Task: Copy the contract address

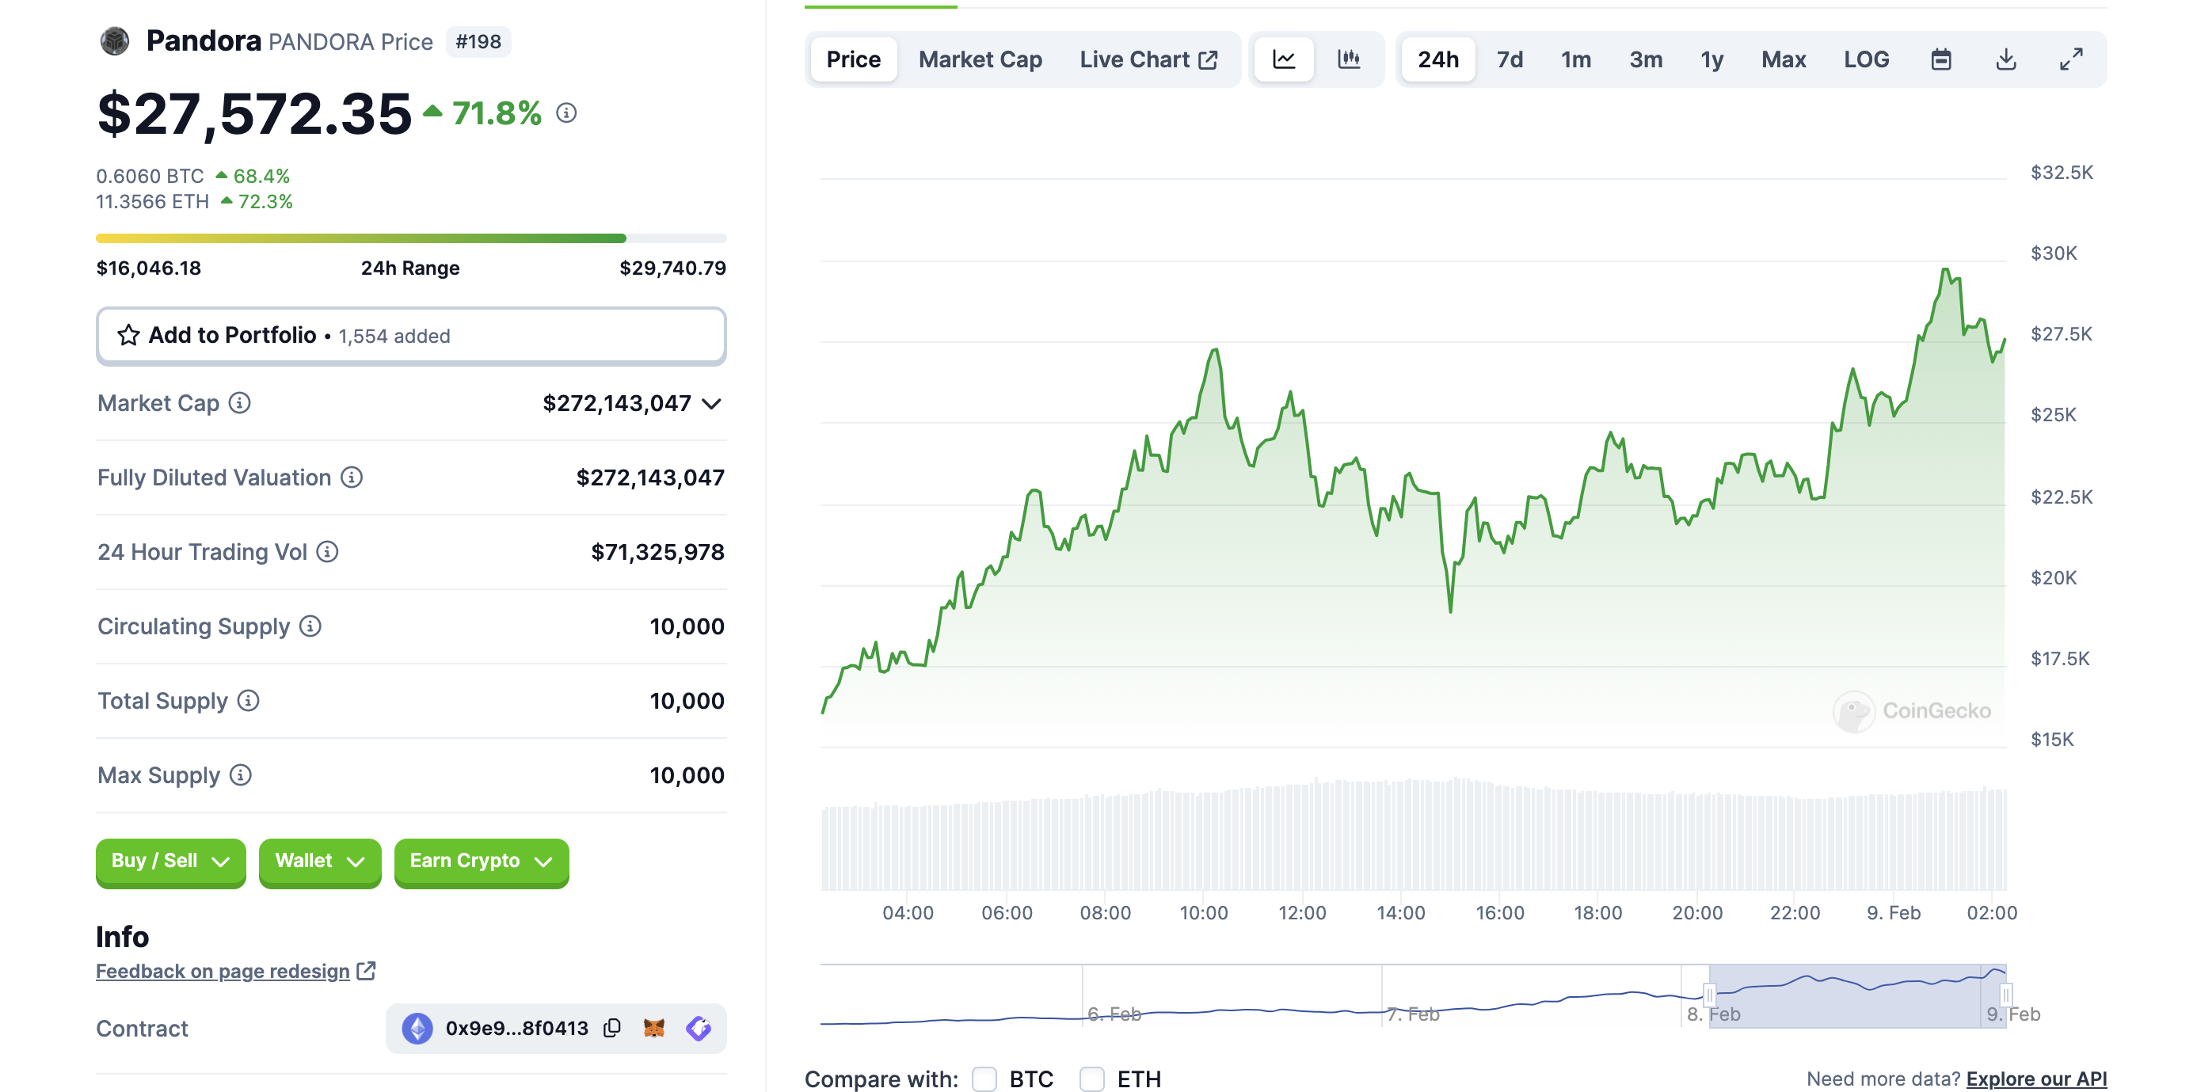Action: tap(611, 1028)
